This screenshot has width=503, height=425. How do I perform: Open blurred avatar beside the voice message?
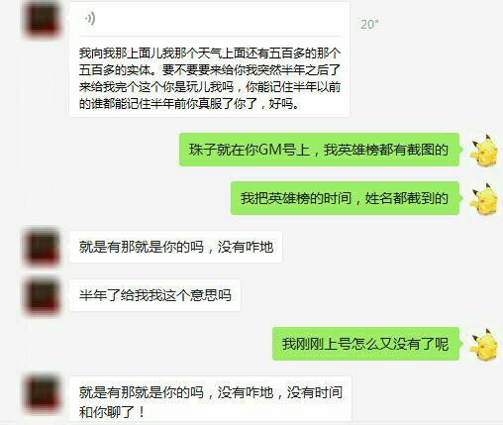[43, 19]
